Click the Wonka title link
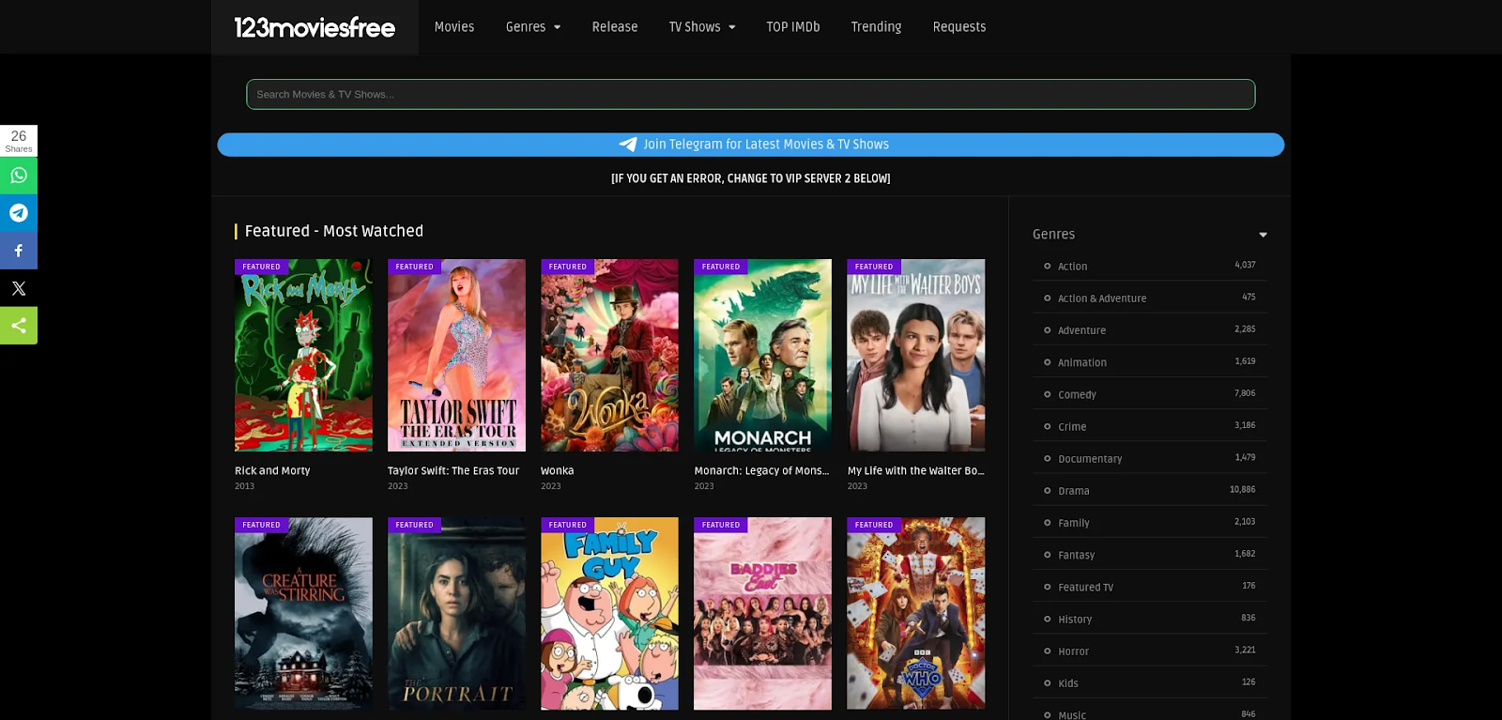1502x720 pixels. 557,471
